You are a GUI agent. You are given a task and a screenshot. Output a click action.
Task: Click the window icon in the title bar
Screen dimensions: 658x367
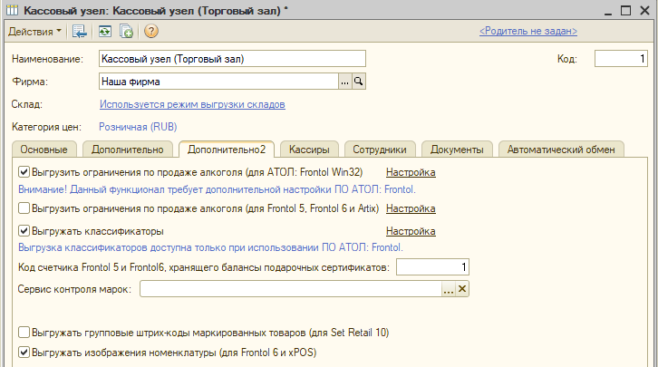tap(11, 9)
